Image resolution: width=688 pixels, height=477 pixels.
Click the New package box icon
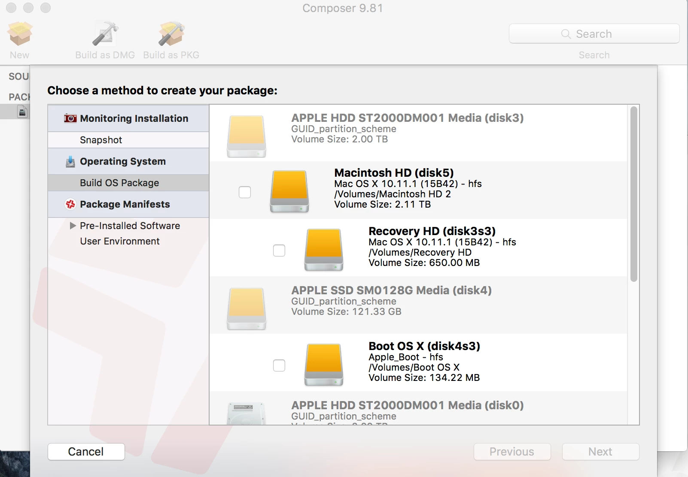[x=20, y=33]
